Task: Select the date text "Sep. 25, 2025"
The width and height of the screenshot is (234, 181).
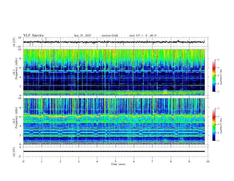Action: point(82,35)
